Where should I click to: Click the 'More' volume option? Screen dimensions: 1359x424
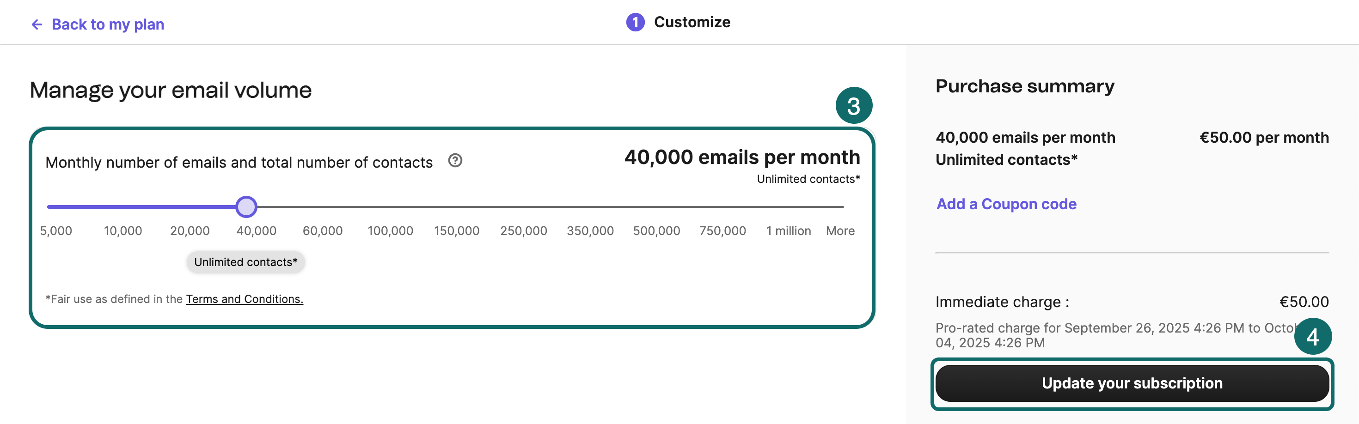(840, 231)
